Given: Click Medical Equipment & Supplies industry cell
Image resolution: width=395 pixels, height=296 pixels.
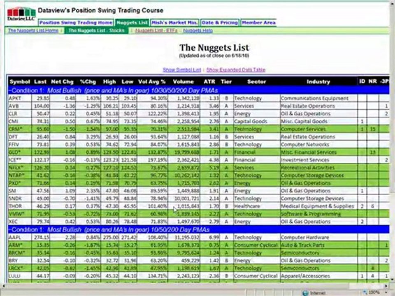Looking at the screenshot, I should [318, 206].
